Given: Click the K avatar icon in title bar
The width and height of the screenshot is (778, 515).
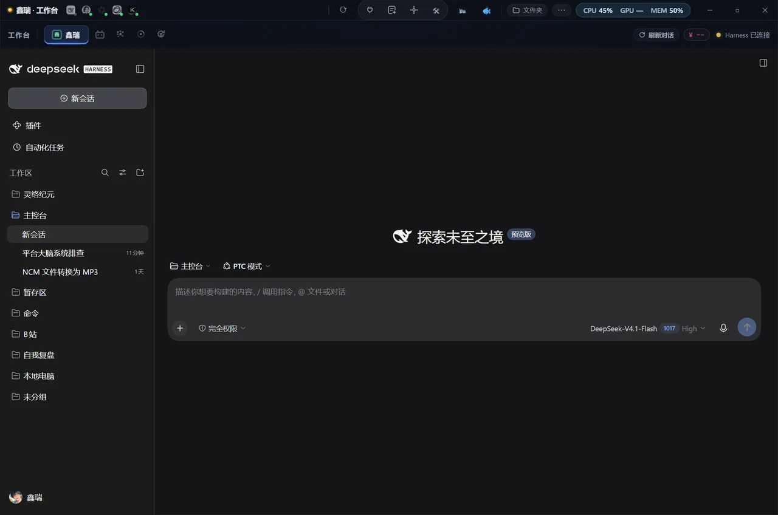Looking at the screenshot, I should (x=133, y=10).
